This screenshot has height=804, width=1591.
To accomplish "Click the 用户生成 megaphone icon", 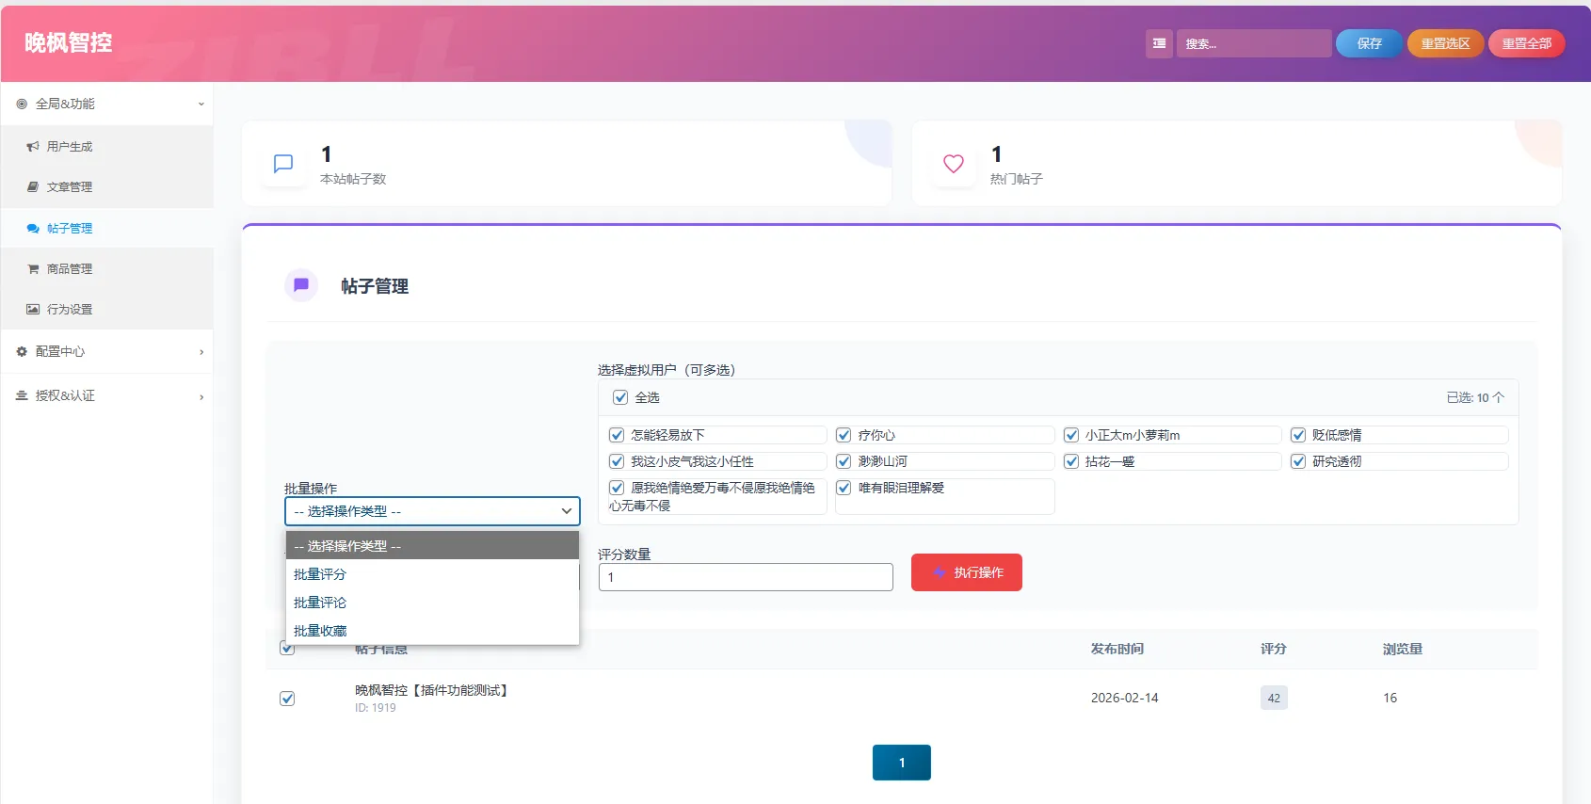I will pos(33,147).
